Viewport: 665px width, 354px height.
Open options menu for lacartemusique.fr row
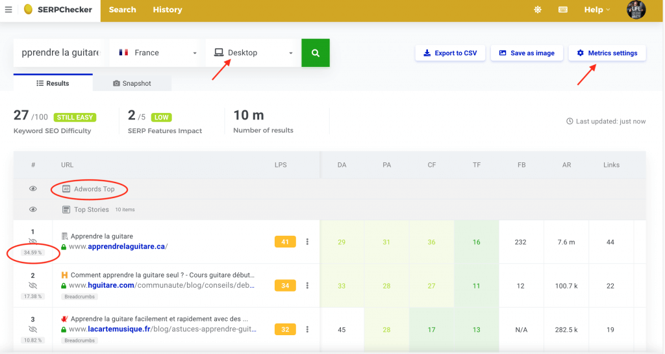point(307,329)
